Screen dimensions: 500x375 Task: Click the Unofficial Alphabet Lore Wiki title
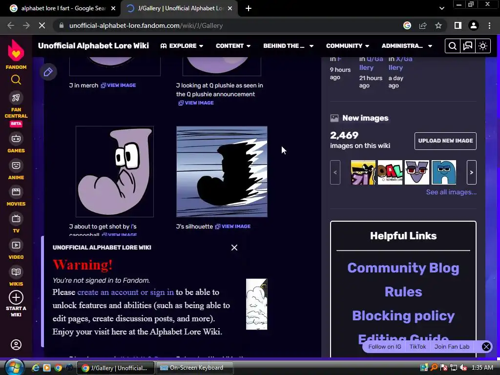93,46
